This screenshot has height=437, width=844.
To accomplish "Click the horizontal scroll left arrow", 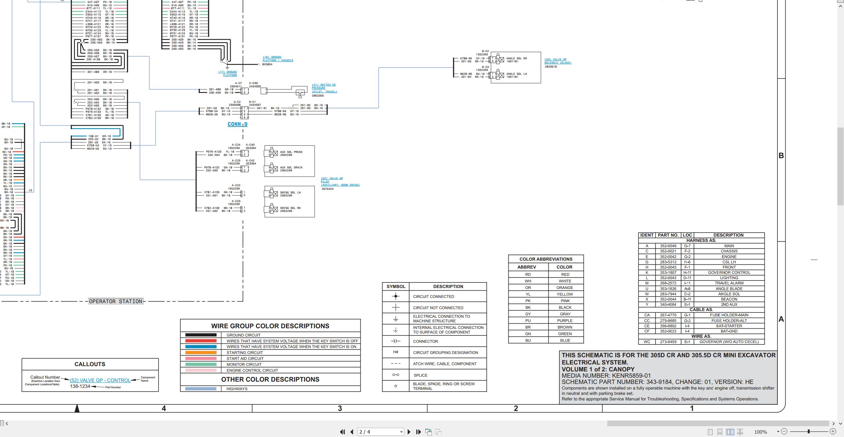I will click(7, 423).
